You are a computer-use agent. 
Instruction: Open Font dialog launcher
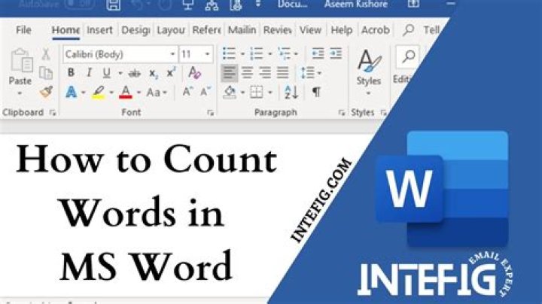(211, 113)
